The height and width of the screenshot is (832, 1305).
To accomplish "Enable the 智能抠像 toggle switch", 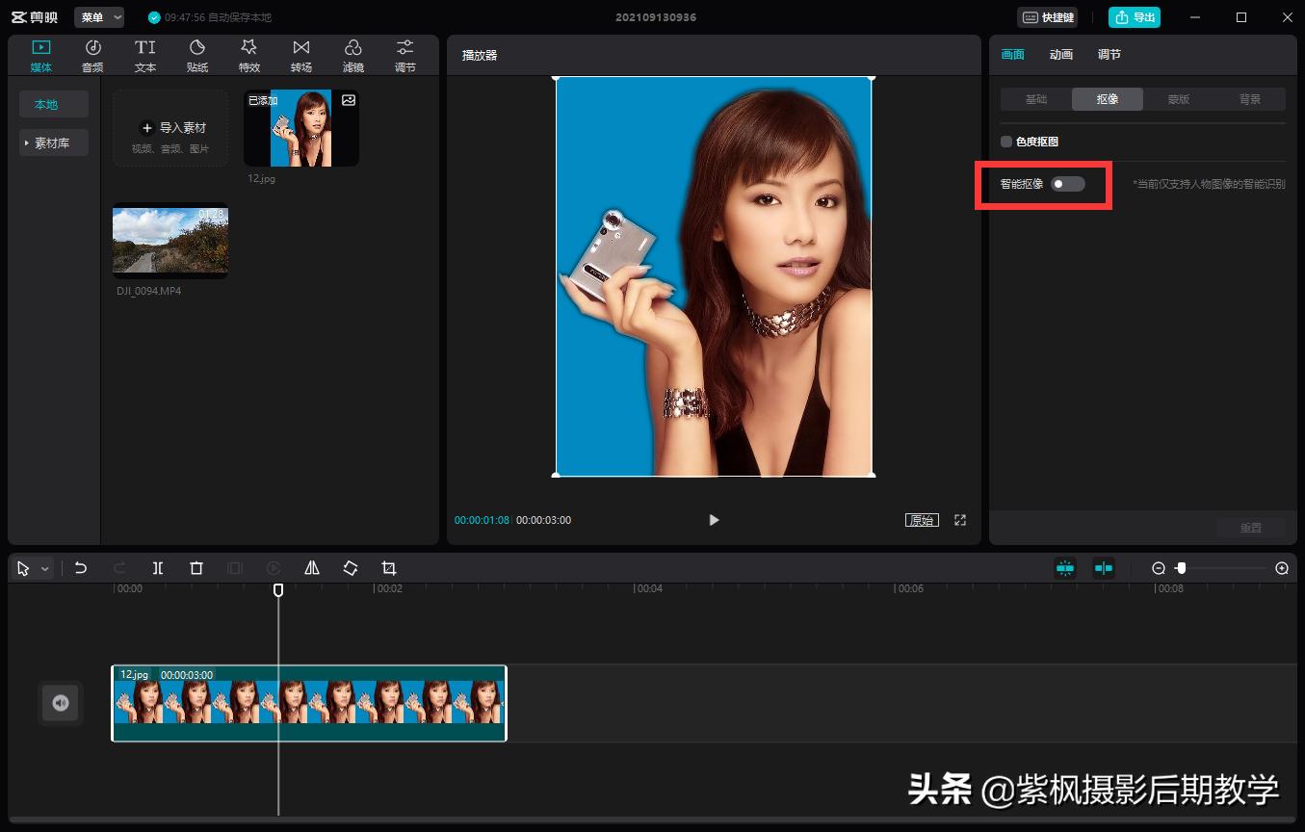I will (1067, 184).
